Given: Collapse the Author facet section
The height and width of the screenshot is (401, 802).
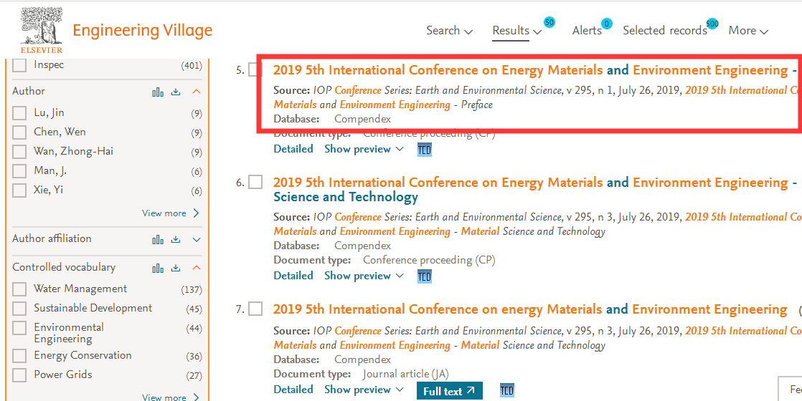Looking at the screenshot, I should [197, 92].
